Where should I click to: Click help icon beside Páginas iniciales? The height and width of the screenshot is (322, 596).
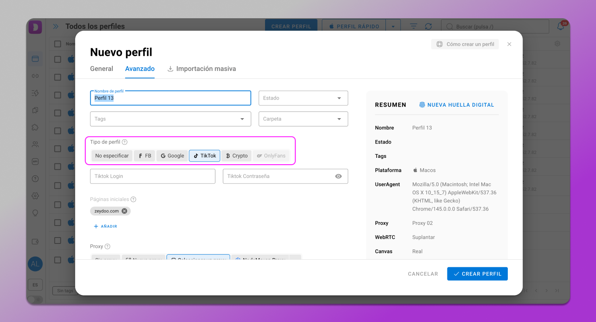pyautogui.click(x=134, y=199)
